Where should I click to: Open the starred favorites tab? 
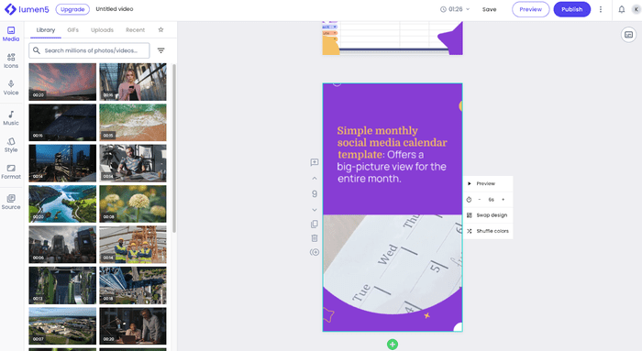coord(160,29)
